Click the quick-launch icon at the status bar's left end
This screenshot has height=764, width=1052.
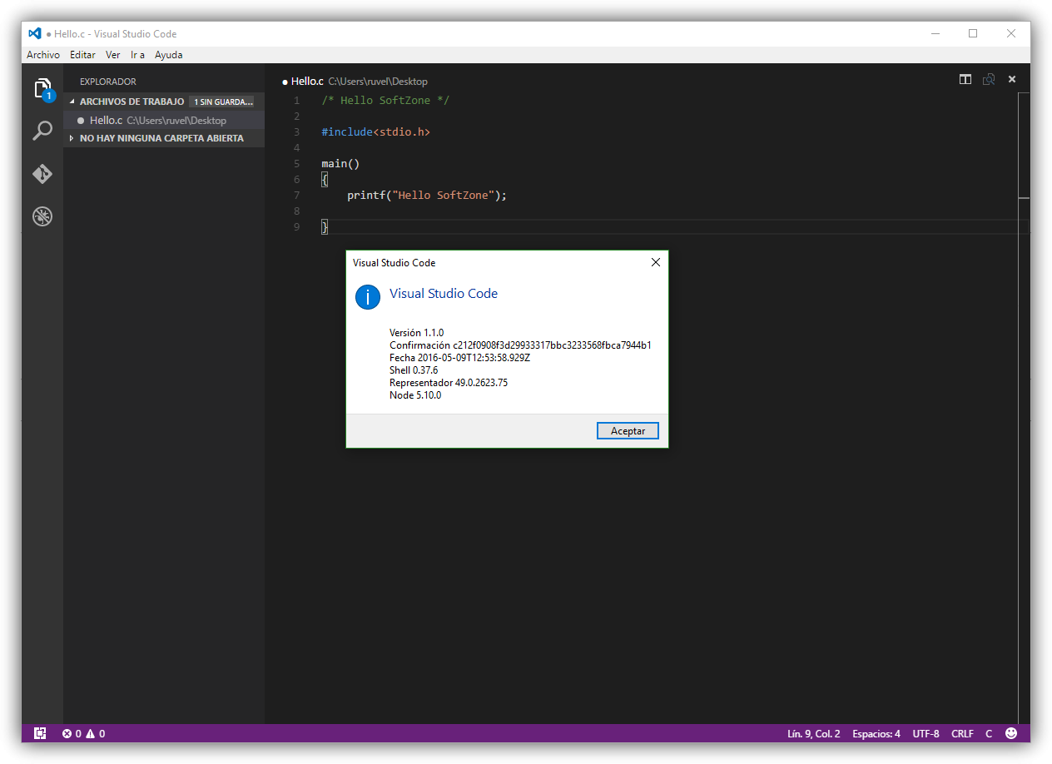(39, 733)
